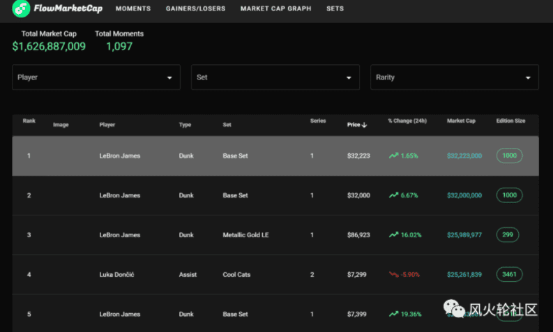Open the FlowMarketCap home title link
Viewport: 553px width, 332px height.
point(68,8)
